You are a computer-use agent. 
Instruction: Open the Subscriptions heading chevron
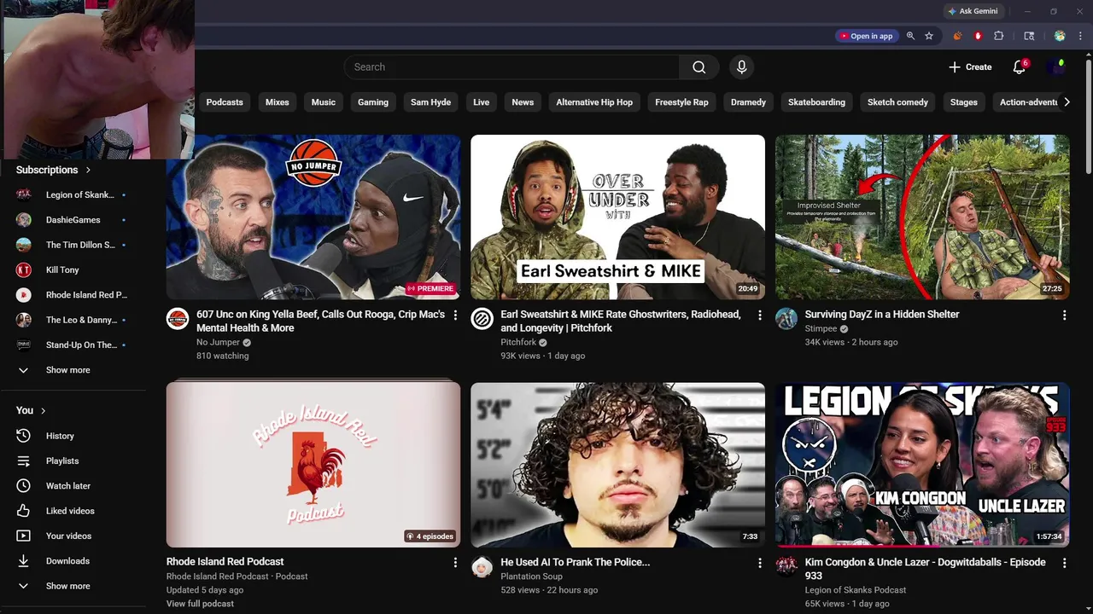(x=88, y=170)
